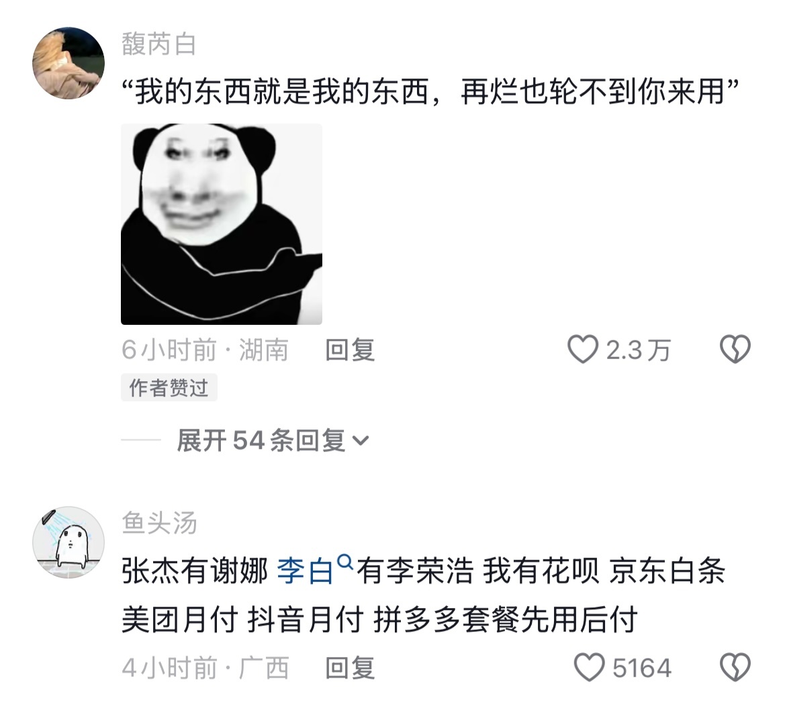Open the 李白 search link
Image resolution: width=785 pixels, height=702 pixels.
pos(306,571)
